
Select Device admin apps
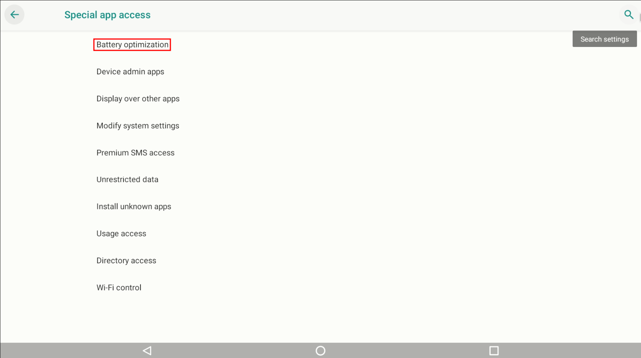click(130, 72)
